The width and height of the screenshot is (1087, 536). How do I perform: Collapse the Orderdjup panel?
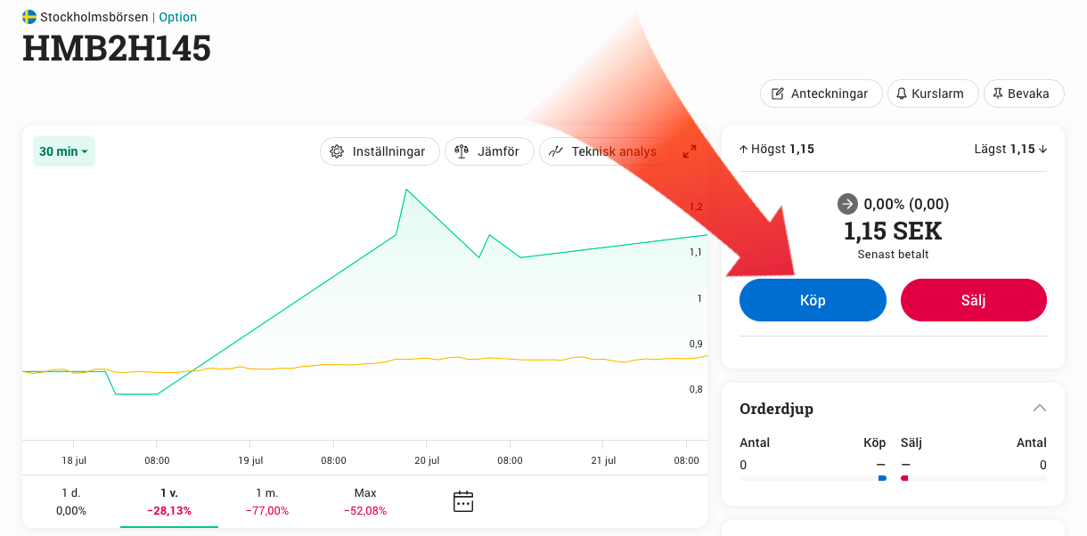[1039, 408]
